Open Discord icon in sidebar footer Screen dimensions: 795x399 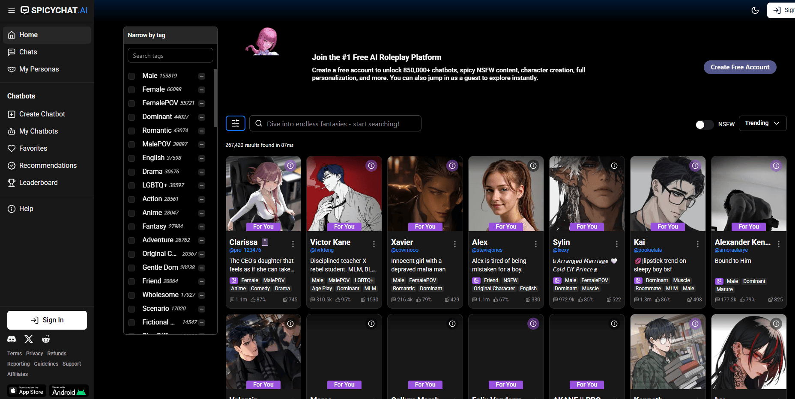pyautogui.click(x=12, y=339)
